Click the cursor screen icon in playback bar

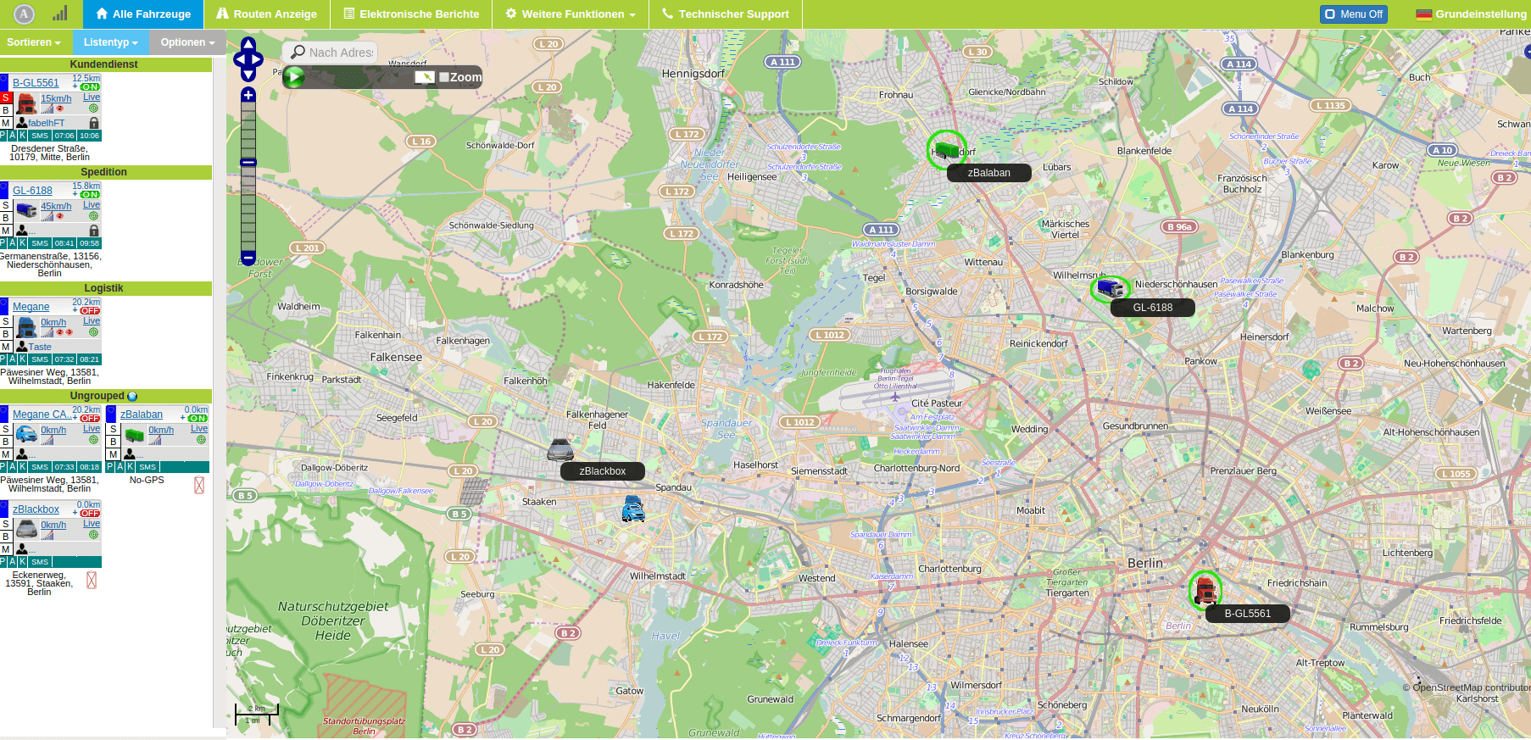425,77
